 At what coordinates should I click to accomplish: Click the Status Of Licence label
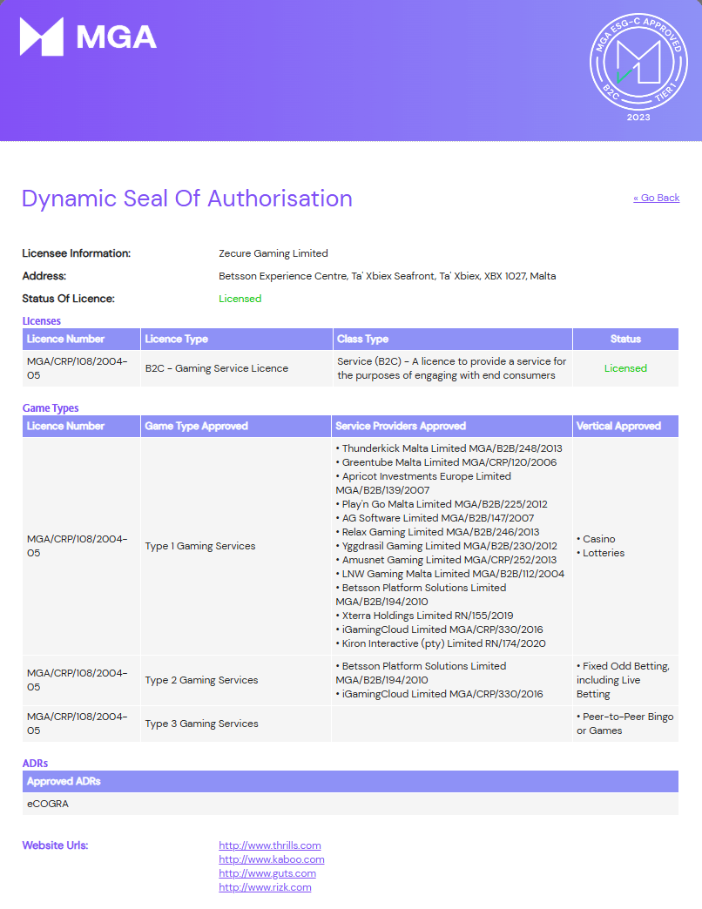(x=69, y=299)
